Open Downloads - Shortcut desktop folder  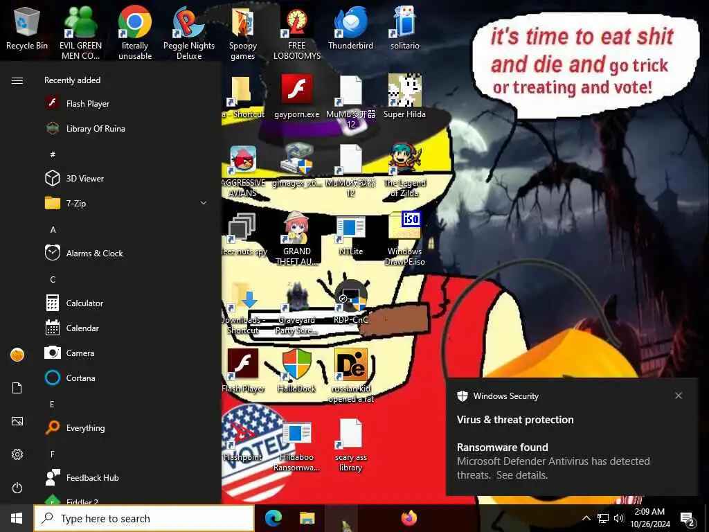coord(243,308)
